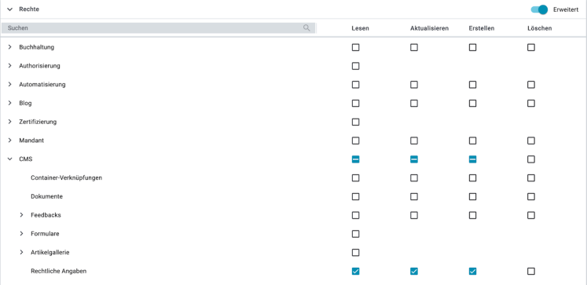Click the Lesen column header
Viewport: 587px width, 285px height.
point(360,28)
